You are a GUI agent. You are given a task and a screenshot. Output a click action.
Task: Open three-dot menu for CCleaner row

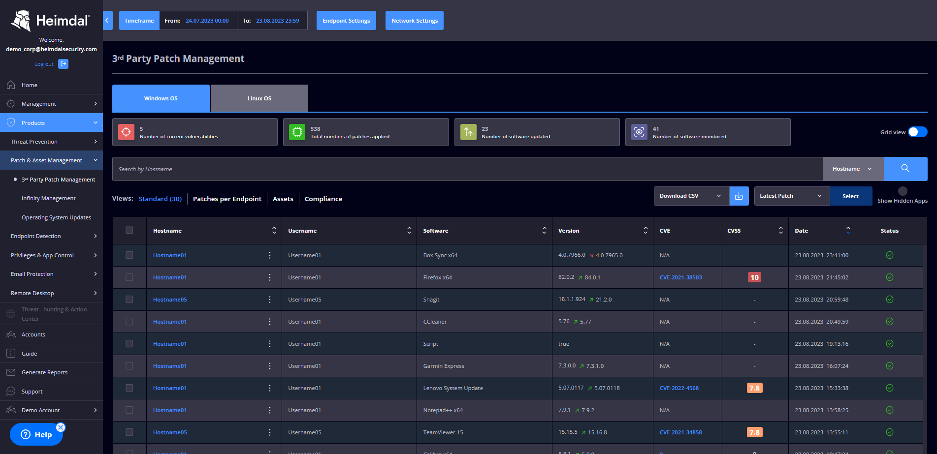pos(270,322)
